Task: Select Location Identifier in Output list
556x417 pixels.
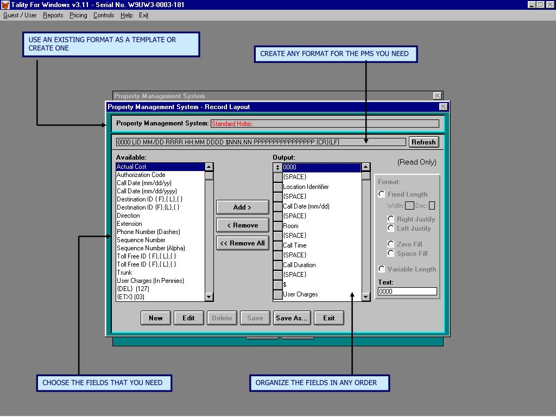Action: click(x=321, y=187)
